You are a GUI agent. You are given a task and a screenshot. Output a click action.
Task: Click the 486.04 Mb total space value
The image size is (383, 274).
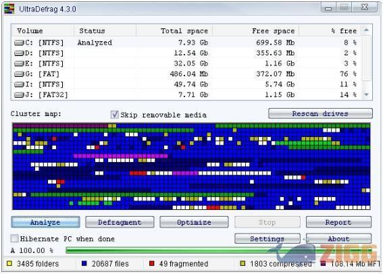coord(189,74)
